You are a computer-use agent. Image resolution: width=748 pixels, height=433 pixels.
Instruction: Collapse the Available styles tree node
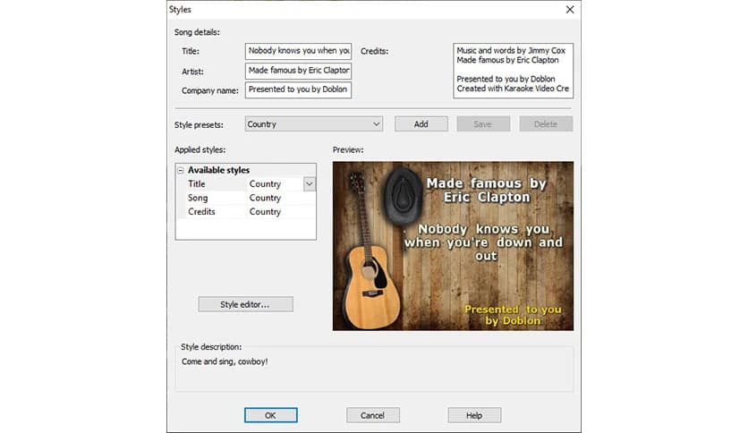pos(181,170)
